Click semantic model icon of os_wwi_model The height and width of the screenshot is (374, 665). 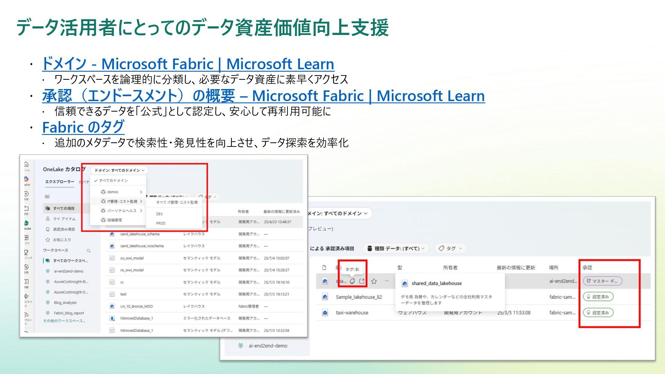coord(112,258)
